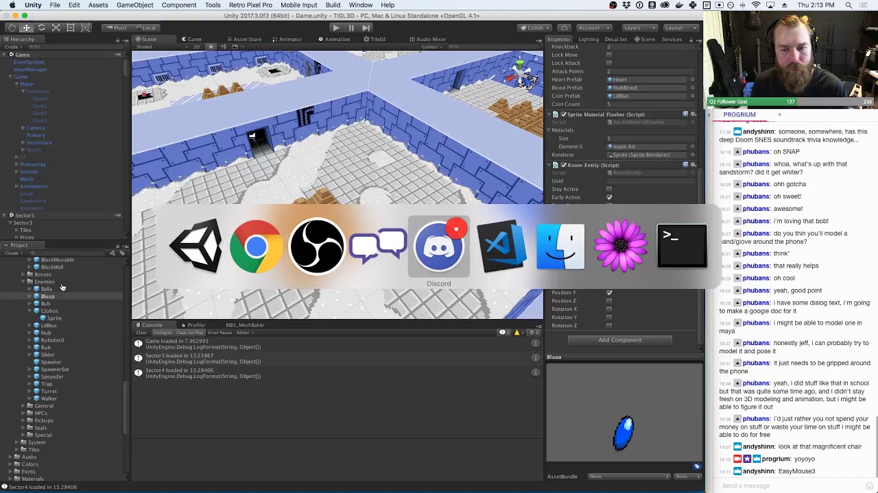Switch to the Lighting tab

click(x=589, y=39)
